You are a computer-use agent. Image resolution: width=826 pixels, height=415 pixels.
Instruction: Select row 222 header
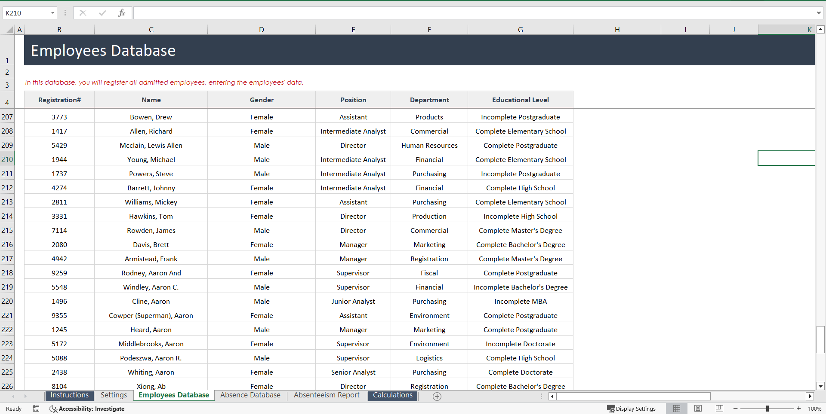point(7,330)
